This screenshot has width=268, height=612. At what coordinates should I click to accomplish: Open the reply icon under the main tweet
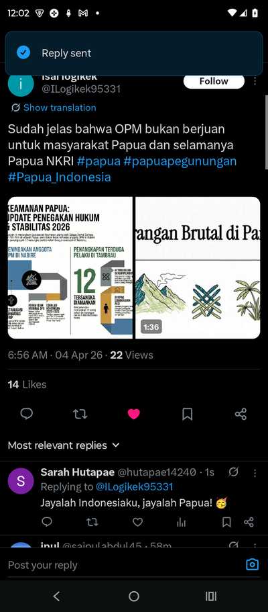27,414
